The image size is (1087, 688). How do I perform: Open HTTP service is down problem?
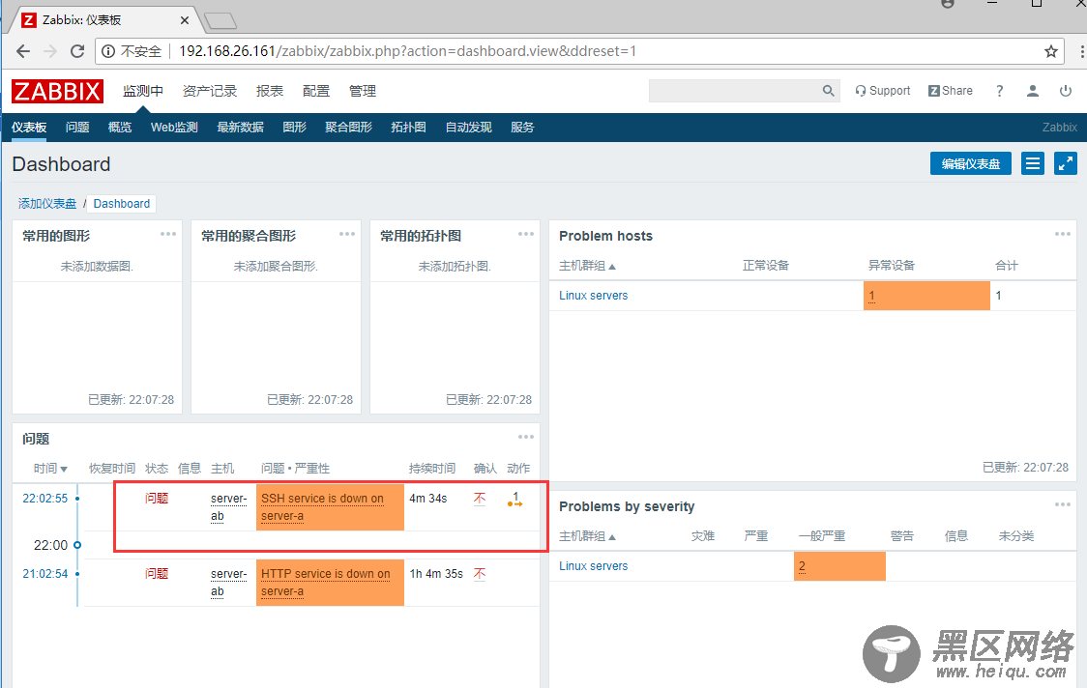(325, 583)
